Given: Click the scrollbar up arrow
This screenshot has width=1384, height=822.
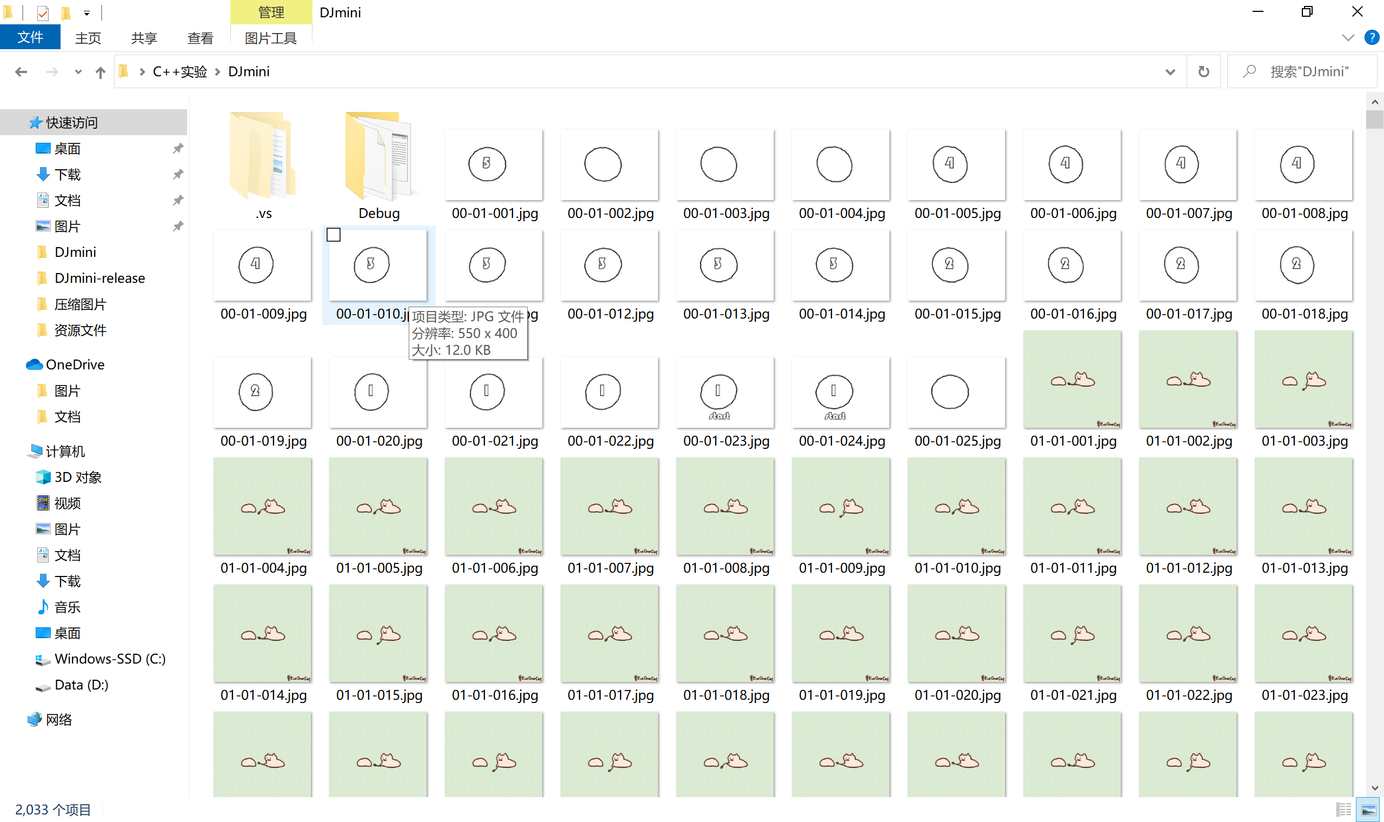Looking at the screenshot, I should [x=1375, y=102].
